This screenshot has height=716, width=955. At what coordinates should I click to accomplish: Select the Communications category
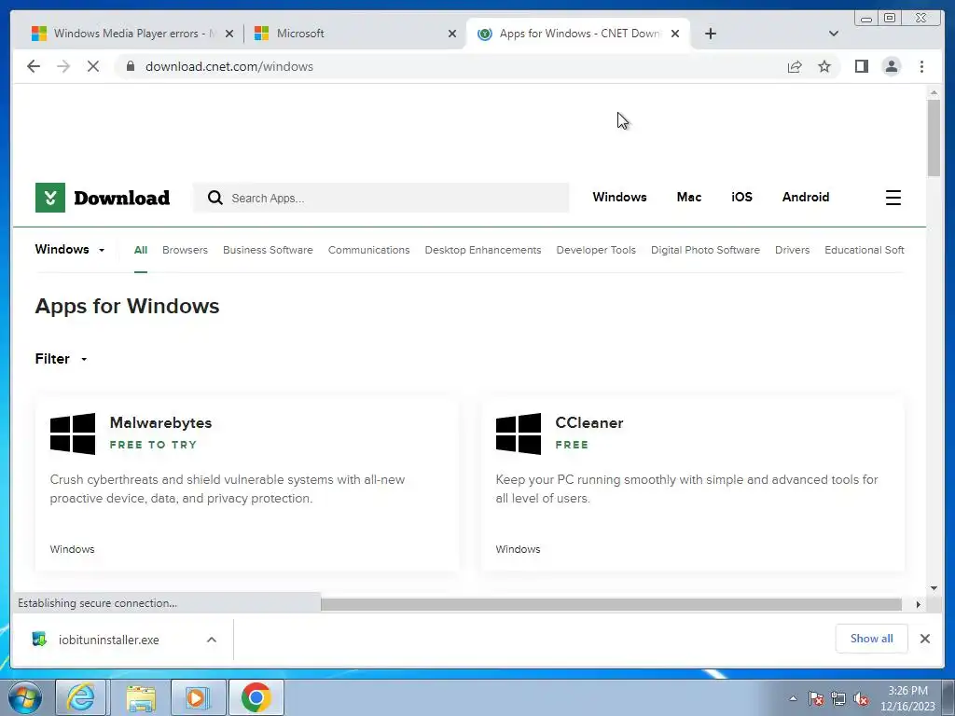coord(368,250)
